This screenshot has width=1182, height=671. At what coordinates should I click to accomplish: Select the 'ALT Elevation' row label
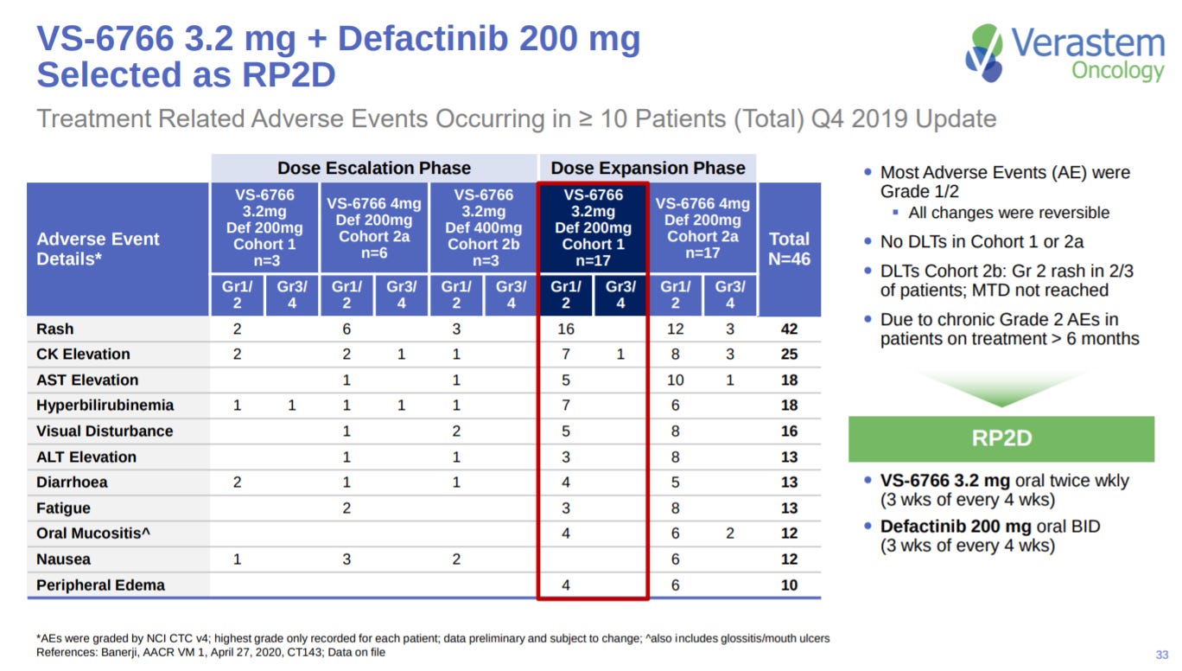(x=86, y=457)
